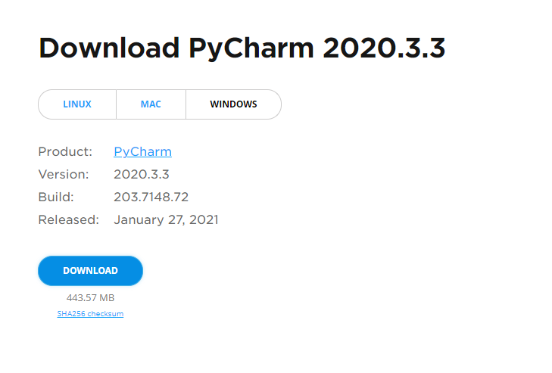Select the MAC platform tab
Screen dimensions: 552x373
point(151,104)
